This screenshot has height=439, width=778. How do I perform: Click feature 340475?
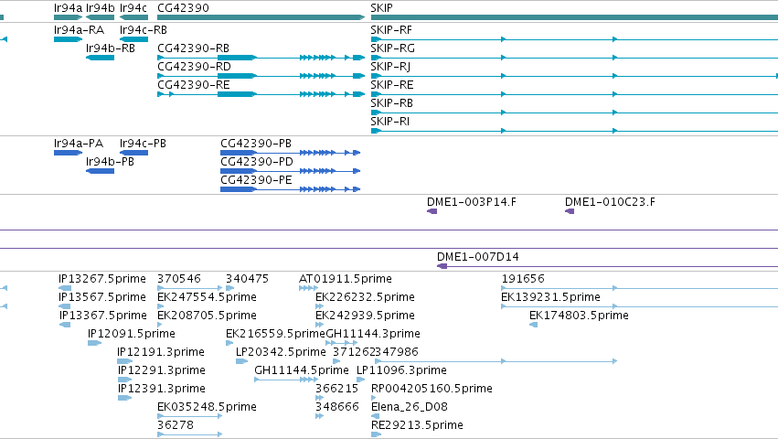click(229, 288)
